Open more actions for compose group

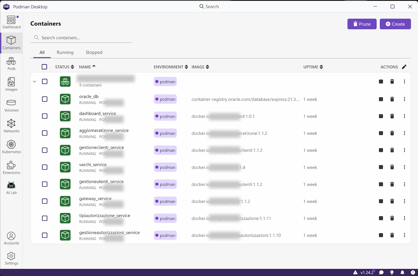click(404, 81)
